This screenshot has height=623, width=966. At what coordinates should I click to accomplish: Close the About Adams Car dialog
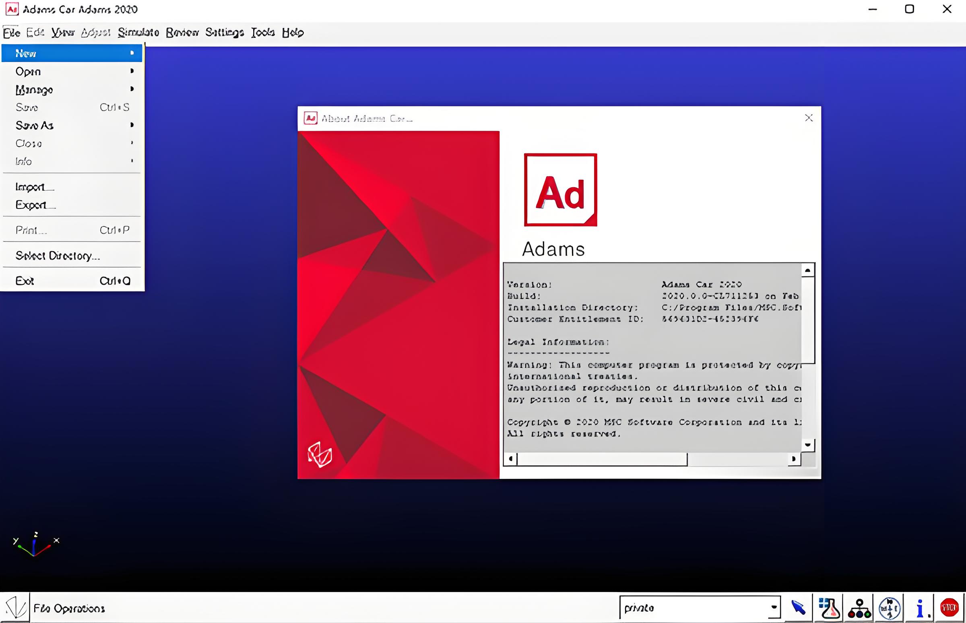tap(808, 118)
